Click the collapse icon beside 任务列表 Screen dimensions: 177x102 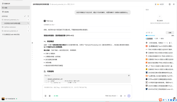coord(25,16)
